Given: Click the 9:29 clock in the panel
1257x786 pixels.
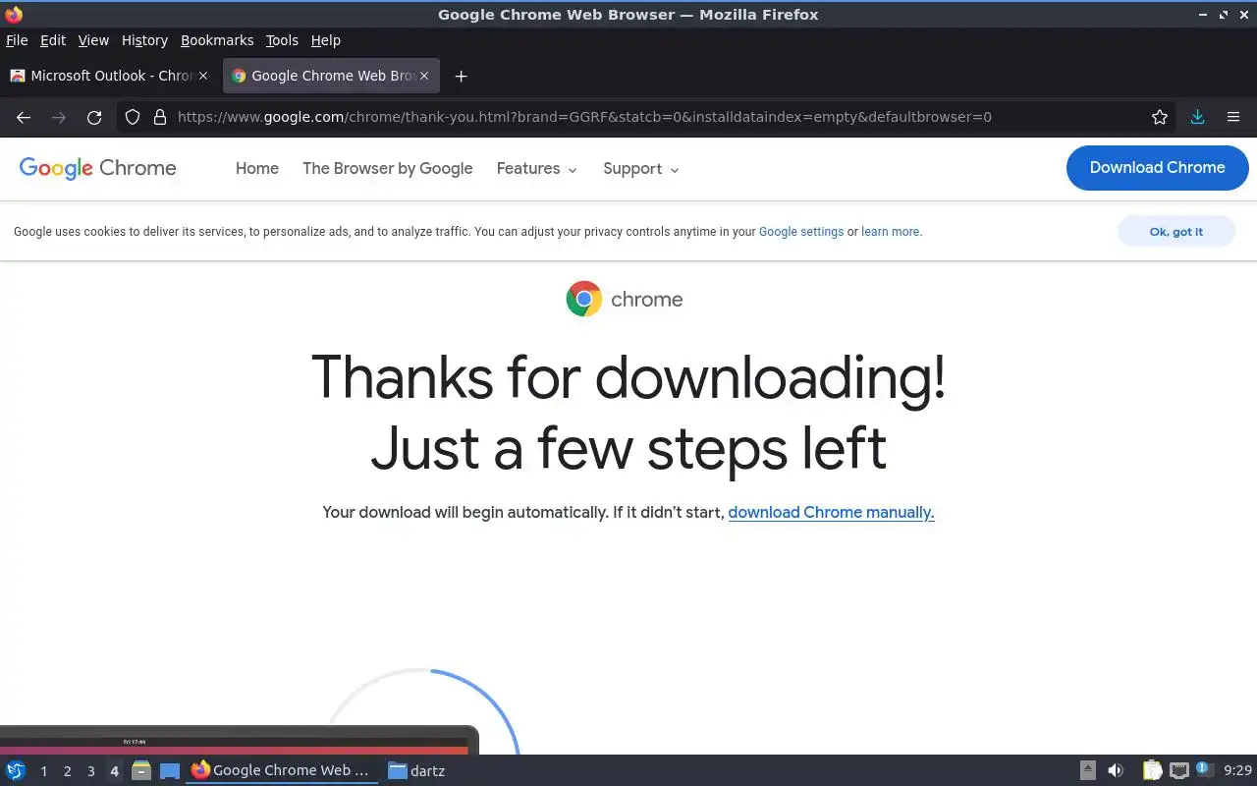Looking at the screenshot, I should pyautogui.click(x=1237, y=771).
